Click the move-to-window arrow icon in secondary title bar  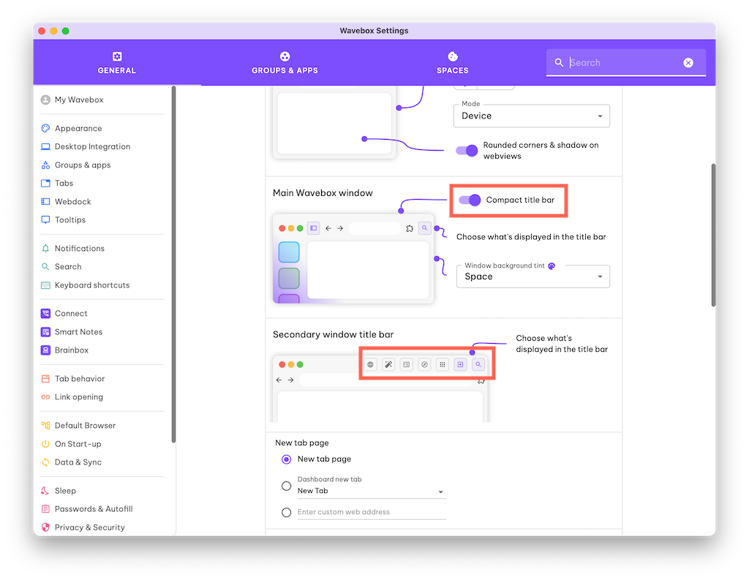[460, 364]
